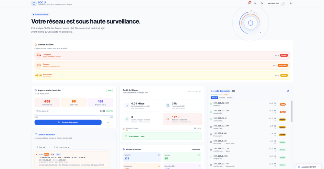The image size is (324, 169).
Task: Open the notifications bell
Action: pos(249,3)
